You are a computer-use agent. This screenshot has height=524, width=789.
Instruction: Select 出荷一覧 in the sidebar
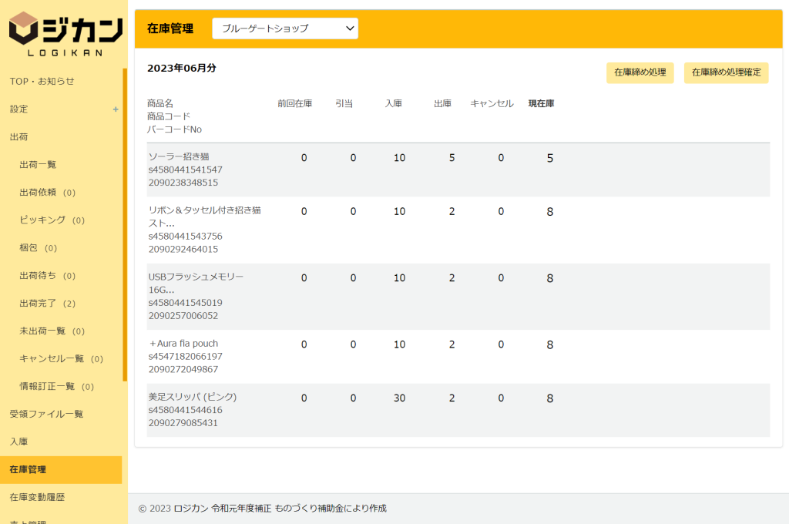pos(38,165)
